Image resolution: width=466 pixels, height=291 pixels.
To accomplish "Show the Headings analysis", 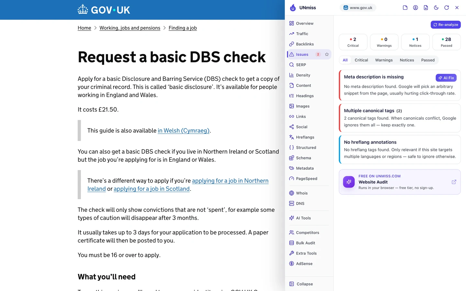I will [309, 96].
